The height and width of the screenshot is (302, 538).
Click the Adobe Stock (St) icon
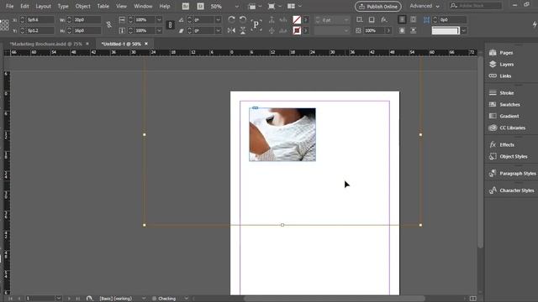tap(200, 6)
